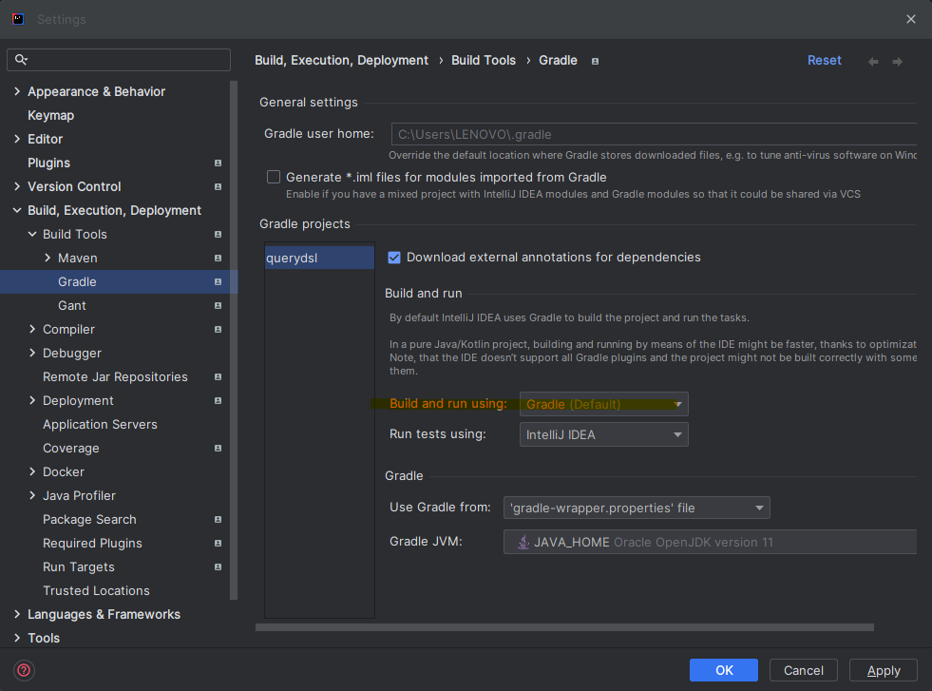932x691 pixels.
Task: Click the IntelliJ IDEA logo in title bar
Action: point(18,19)
